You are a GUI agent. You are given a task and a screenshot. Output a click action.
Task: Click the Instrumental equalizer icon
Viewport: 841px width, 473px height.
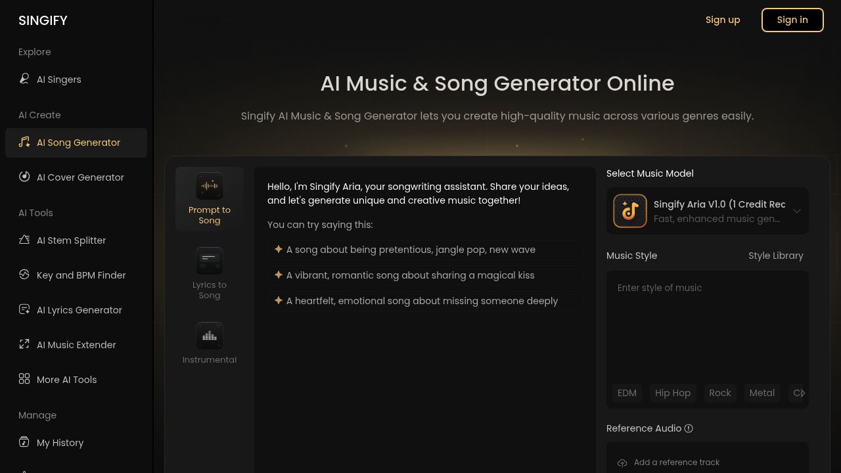click(x=210, y=336)
